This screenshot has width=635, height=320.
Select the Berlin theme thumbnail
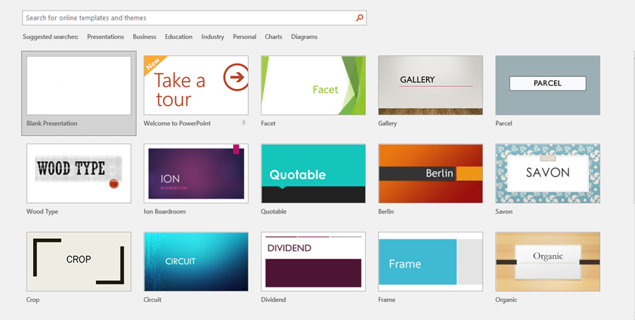430,174
